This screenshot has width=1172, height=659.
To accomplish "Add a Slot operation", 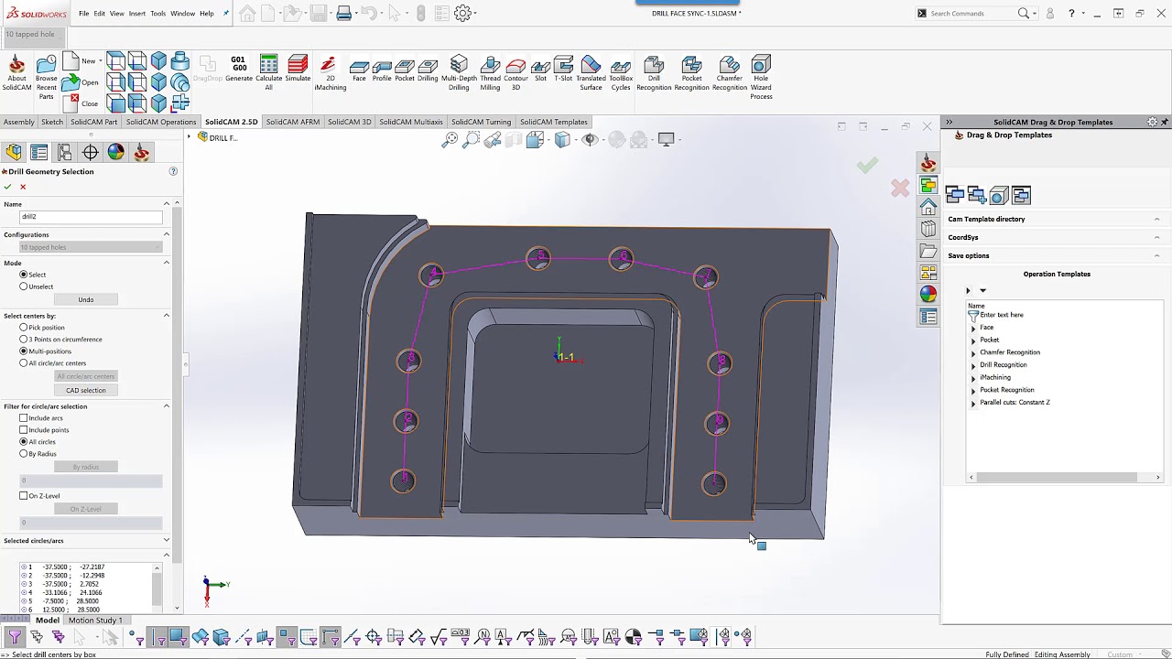I will (540, 70).
